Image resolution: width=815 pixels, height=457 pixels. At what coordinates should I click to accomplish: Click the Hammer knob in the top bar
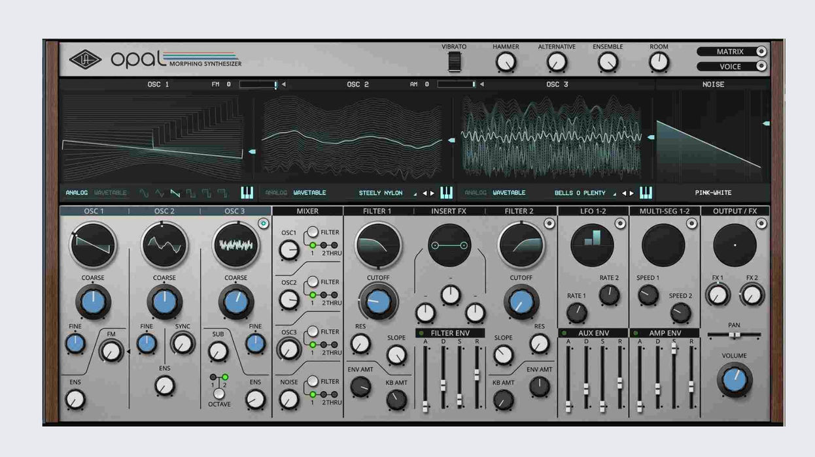click(x=506, y=62)
